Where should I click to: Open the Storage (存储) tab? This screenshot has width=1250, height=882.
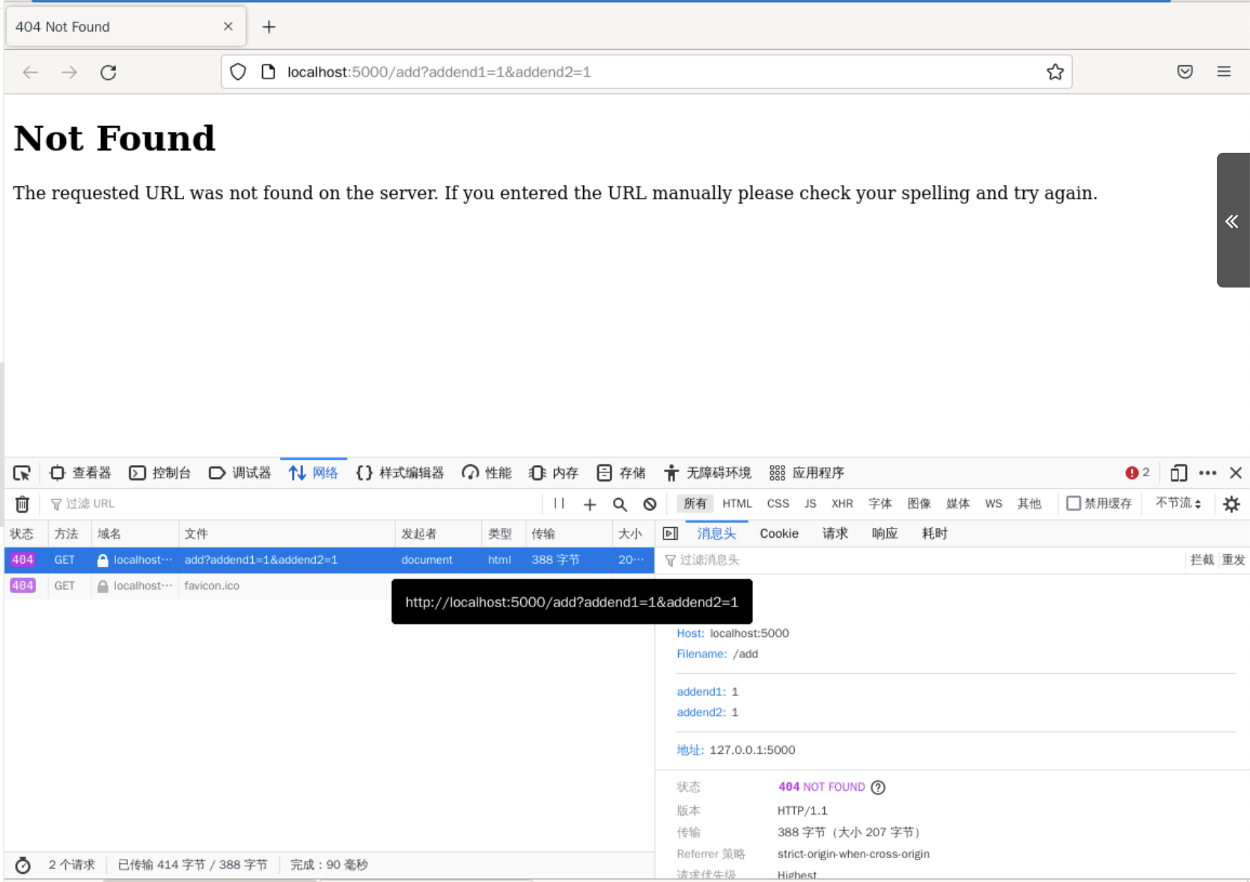(621, 473)
